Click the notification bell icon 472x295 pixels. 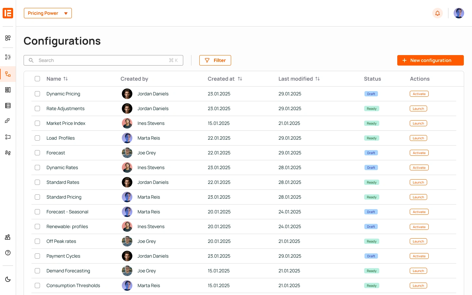437,13
